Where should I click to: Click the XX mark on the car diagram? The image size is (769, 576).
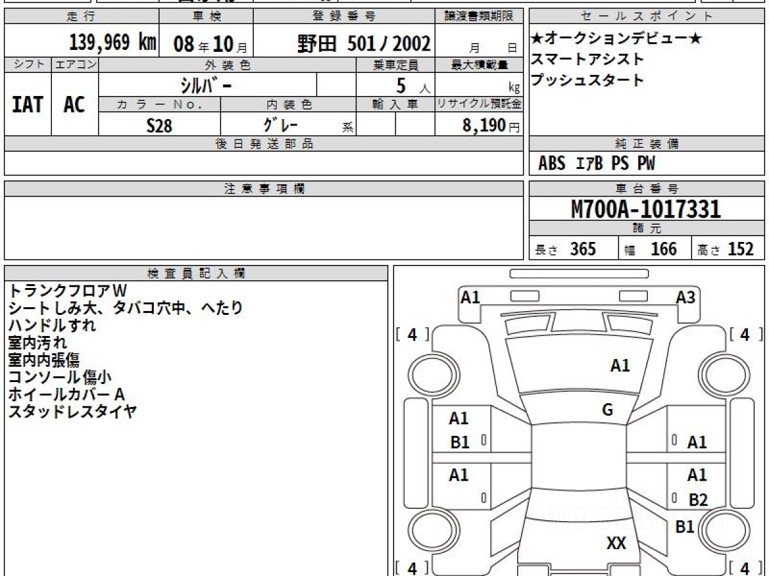616,543
